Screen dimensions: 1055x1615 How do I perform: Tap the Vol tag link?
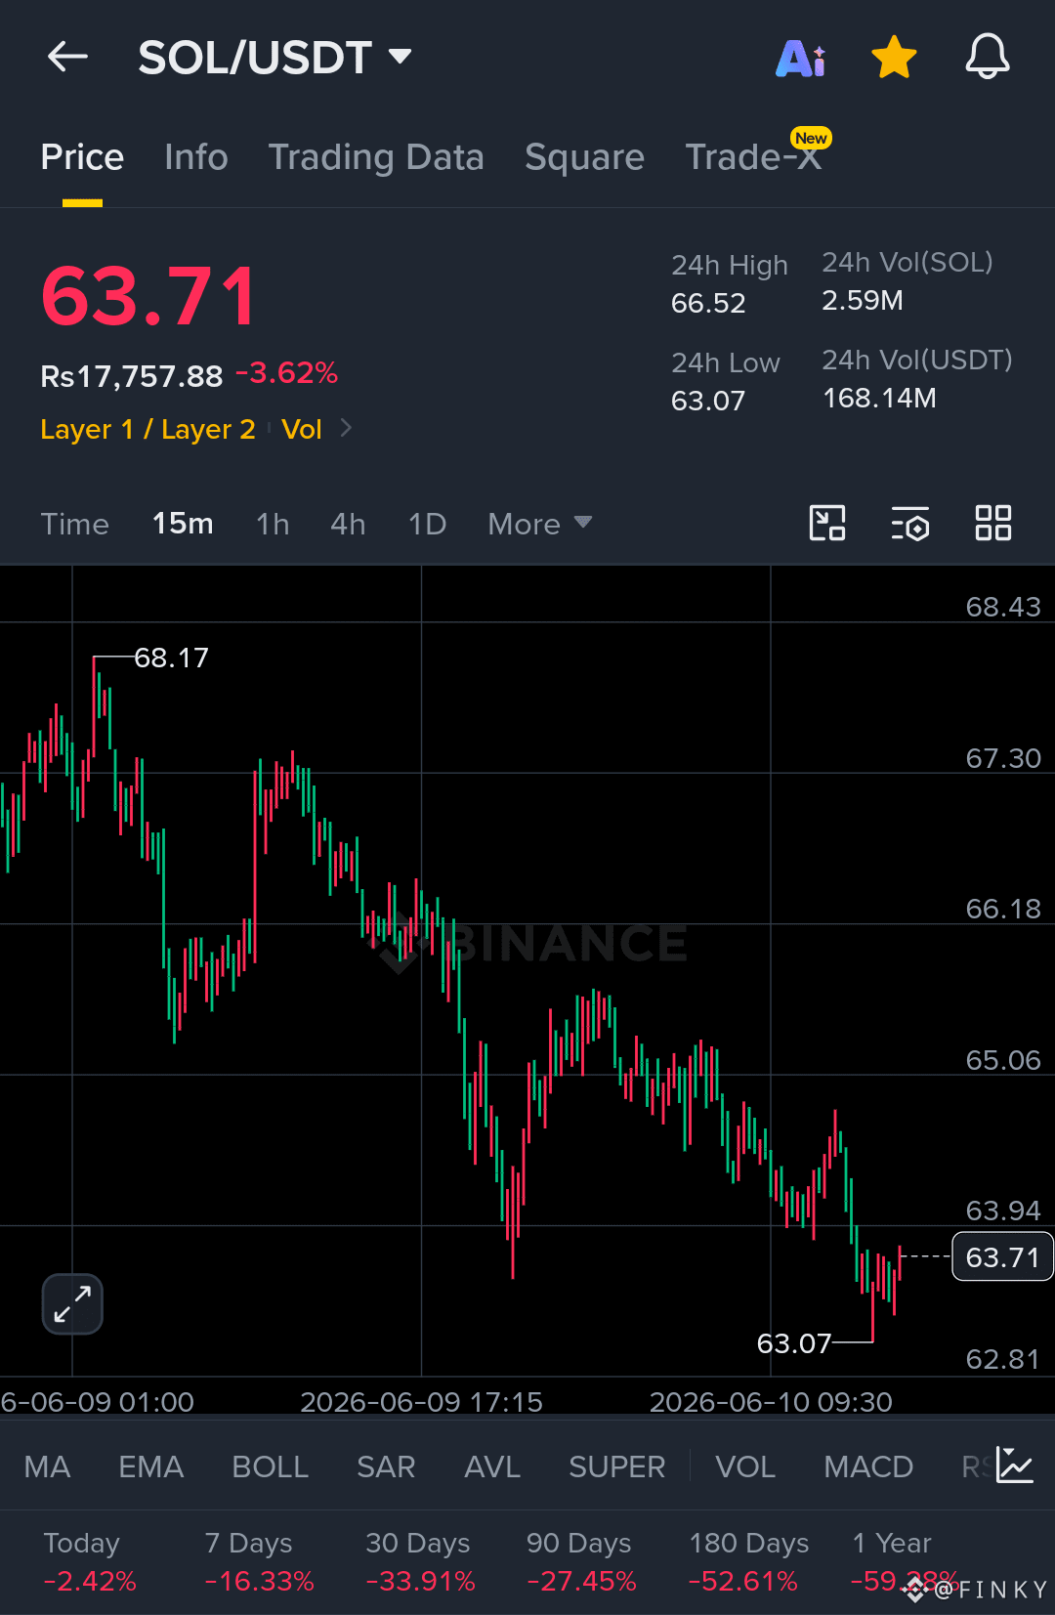coord(302,429)
